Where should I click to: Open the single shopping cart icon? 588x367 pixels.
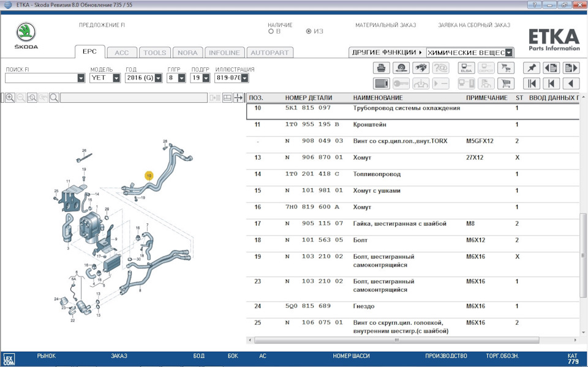pyautogui.click(x=506, y=84)
